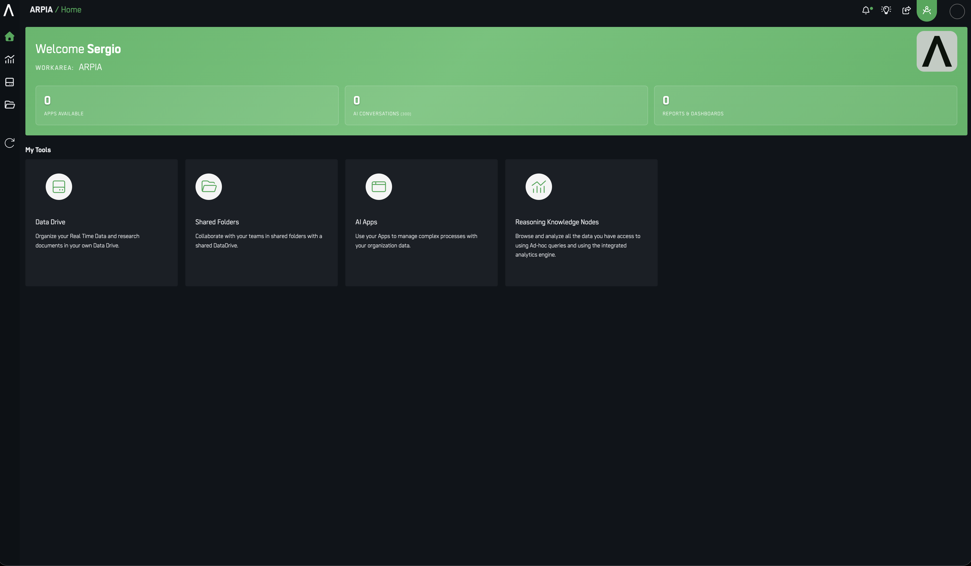Open the analytics chart icon in sidebar
971x566 pixels.
click(10, 59)
